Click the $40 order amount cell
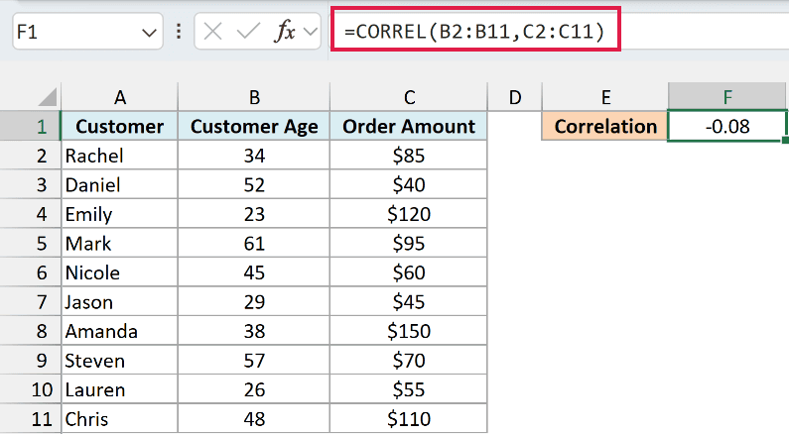This screenshot has width=789, height=434. pyautogui.click(x=409, y=185)
